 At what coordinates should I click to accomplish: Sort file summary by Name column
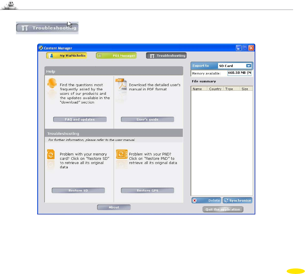point(199,89)
